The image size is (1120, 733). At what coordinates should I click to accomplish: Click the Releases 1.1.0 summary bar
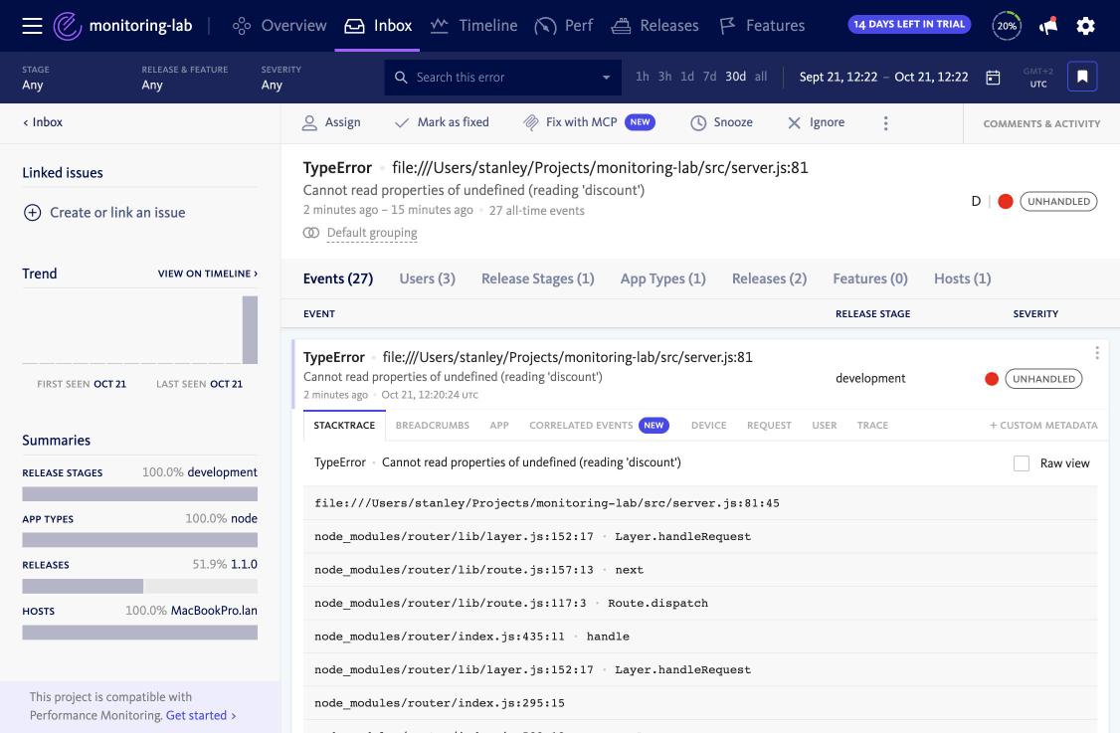click(140, 587)
